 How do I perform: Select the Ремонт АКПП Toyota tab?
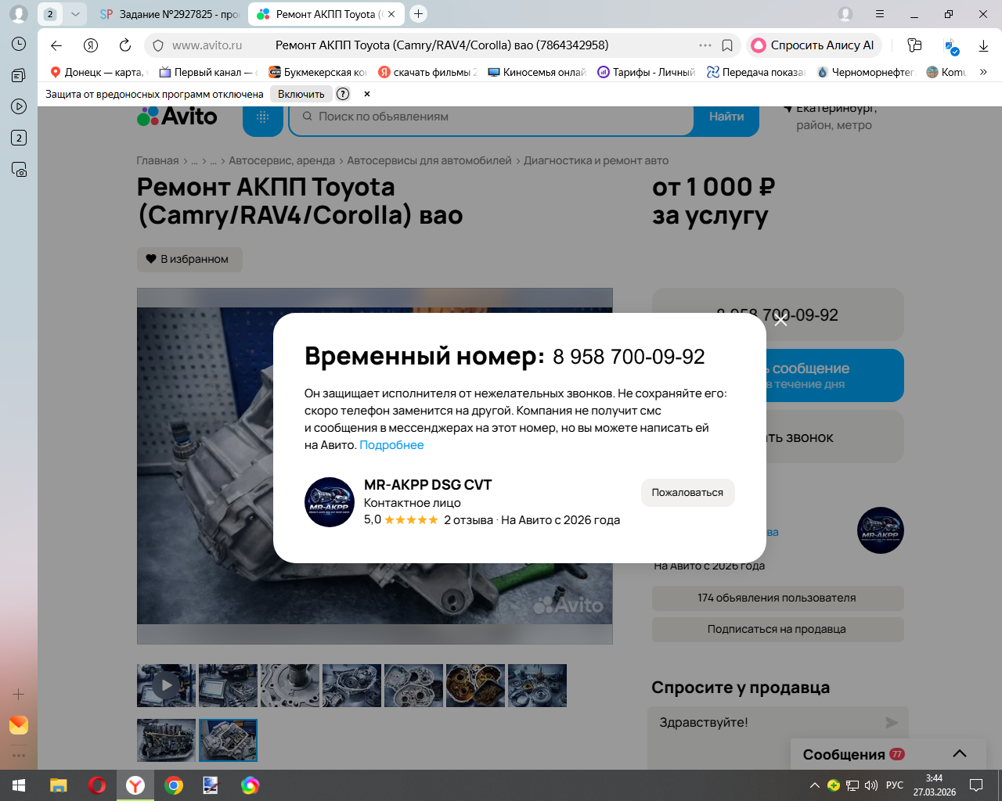(x=326, y=14)
